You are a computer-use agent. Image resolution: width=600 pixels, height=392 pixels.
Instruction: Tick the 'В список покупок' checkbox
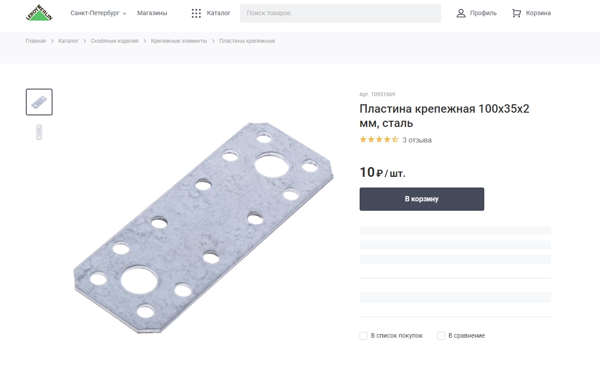tap(364, 336)
